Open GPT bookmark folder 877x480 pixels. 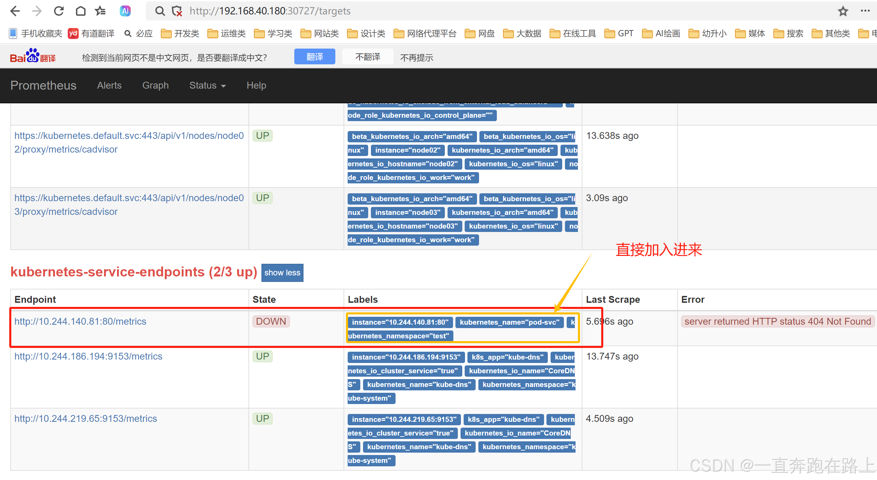619,34
